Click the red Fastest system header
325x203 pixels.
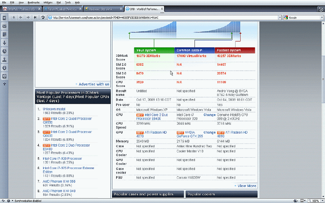click(235, 50)
